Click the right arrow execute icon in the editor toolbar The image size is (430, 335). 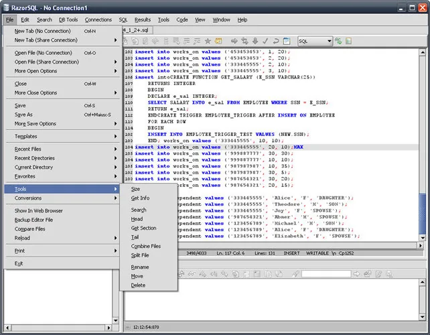coord(234,41)
